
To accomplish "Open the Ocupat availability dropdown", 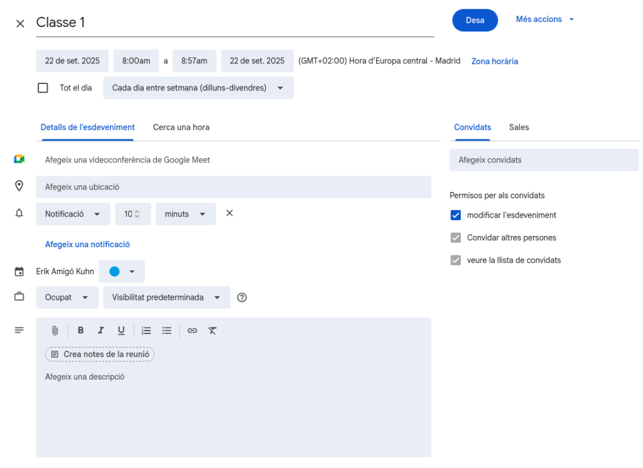I will click(67, 297).
